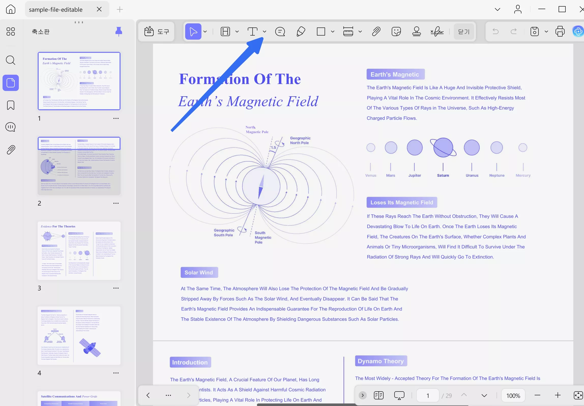Pin the thumbnail panel

(119, 32)
